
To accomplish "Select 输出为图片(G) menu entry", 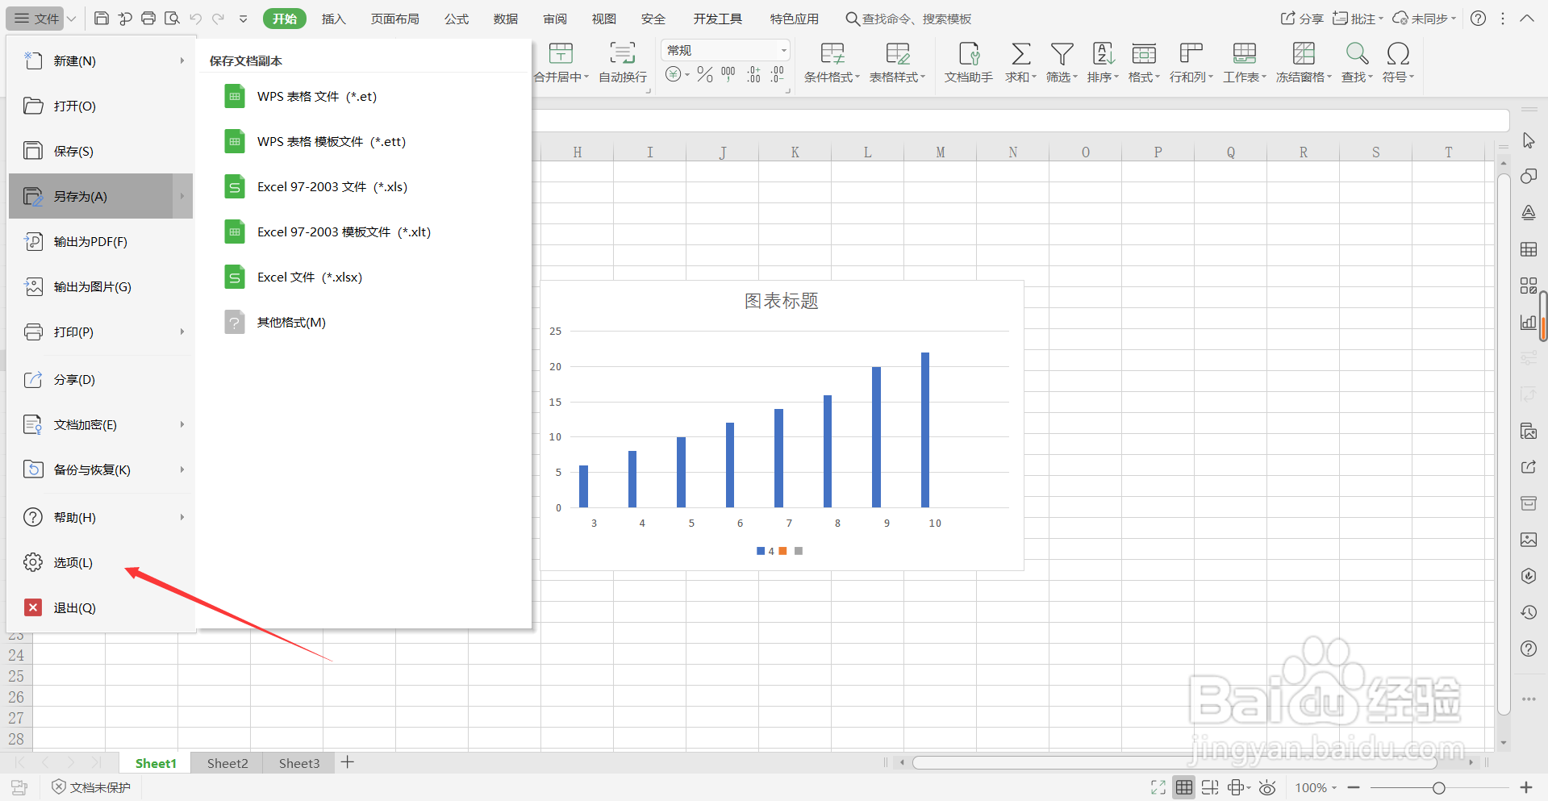I will click(x=101, y=286).
